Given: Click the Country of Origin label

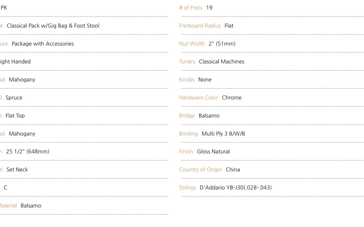Looking at the screenshot, I should click(x=200, y=169).
